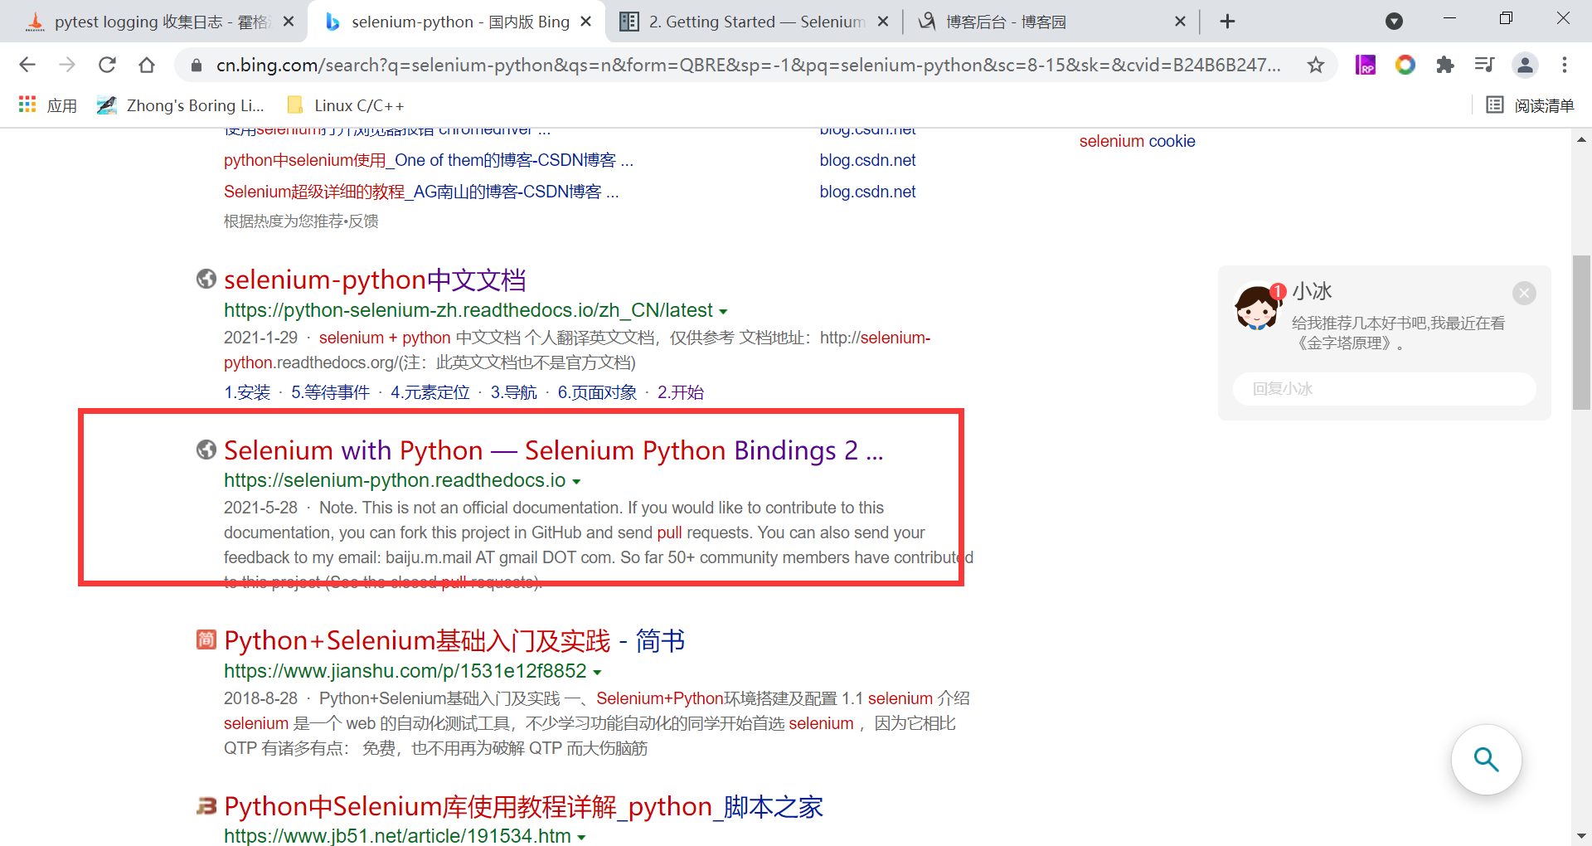Close the 博客后台 tab

click(x=1181, y=22)
